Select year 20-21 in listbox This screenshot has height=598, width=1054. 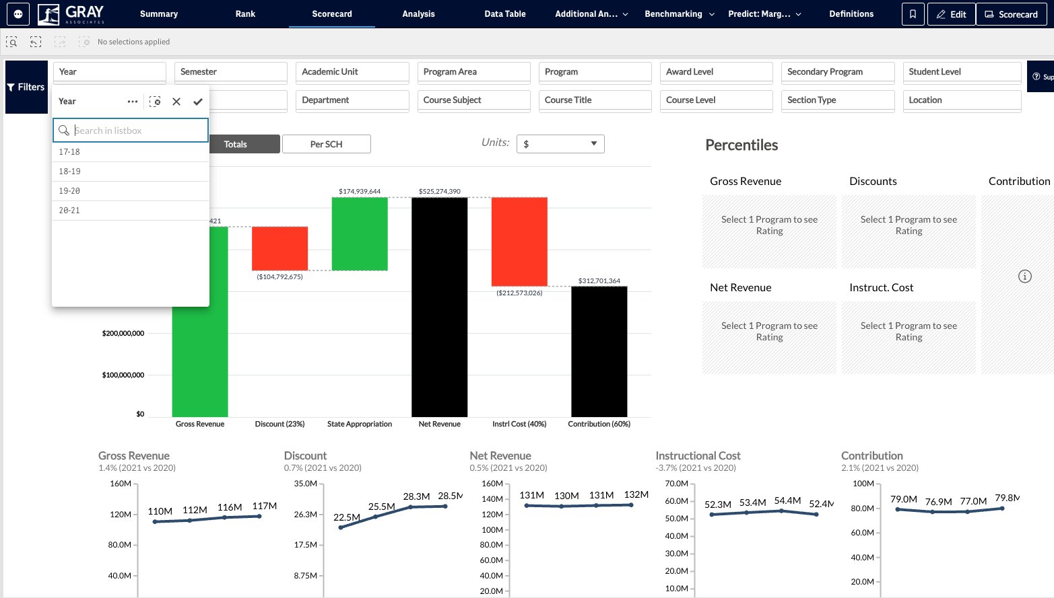pyautogui.click(x=131, y=211)
